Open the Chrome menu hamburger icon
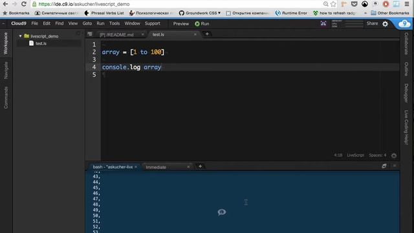The height and width of the screenshot is (233, 414). tap(407, 4)
